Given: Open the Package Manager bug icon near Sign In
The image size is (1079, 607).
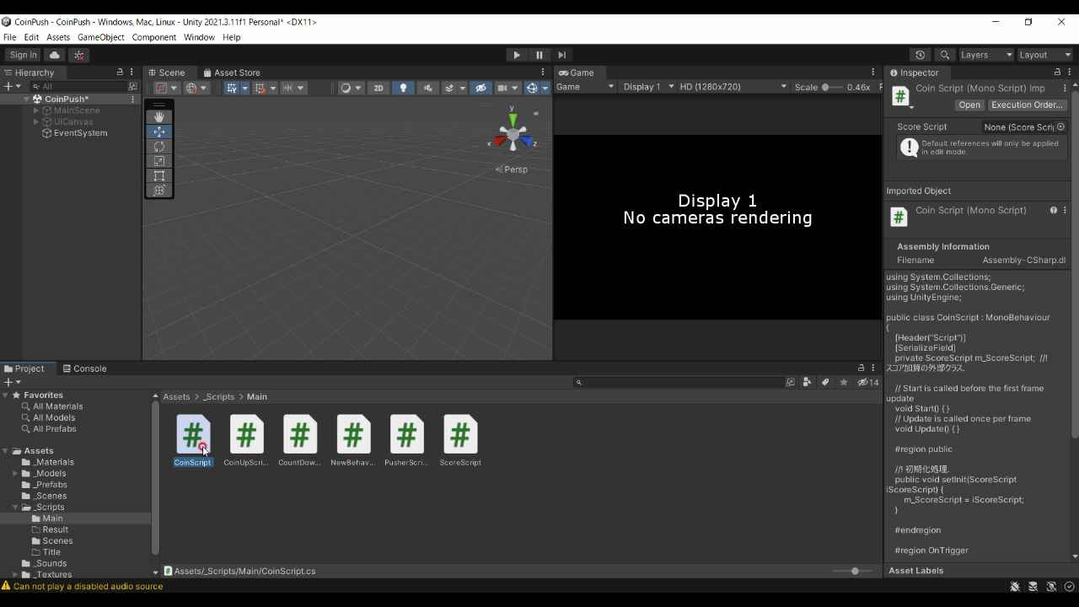Looking at the screenshot, I should pos(79,55).
